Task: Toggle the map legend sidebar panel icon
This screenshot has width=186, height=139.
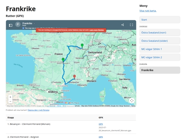Action: point(11,25)
